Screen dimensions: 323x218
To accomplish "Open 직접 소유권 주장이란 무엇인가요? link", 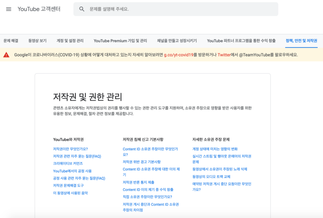I will click(147, 197).
